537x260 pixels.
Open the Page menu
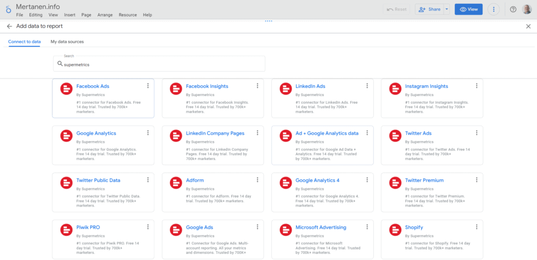coord(87,15)
